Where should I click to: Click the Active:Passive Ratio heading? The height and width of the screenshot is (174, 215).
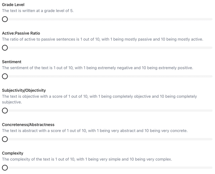pos(21,33)
